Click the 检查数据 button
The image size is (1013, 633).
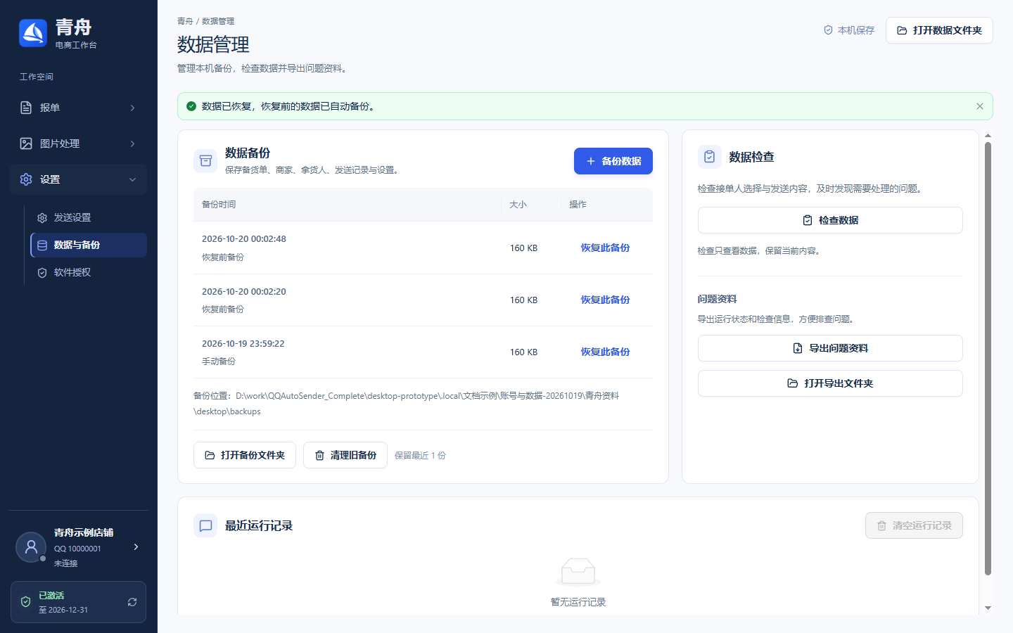click(830, 220)
